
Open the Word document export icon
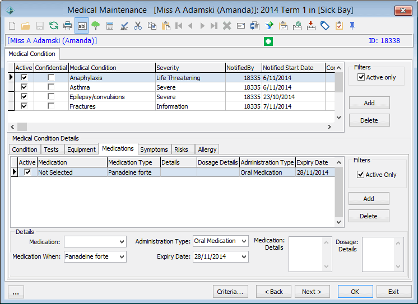pos(255,26)
